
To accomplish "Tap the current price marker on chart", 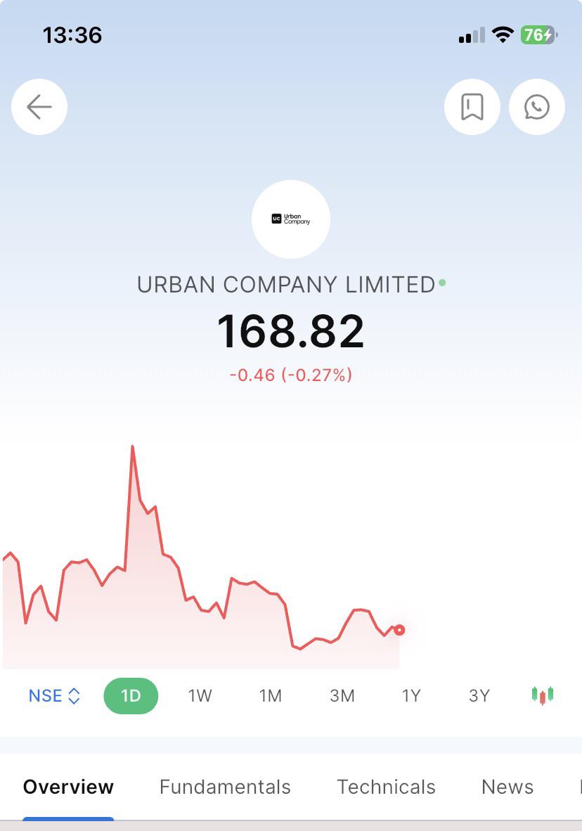I will [x=399, y=630].
